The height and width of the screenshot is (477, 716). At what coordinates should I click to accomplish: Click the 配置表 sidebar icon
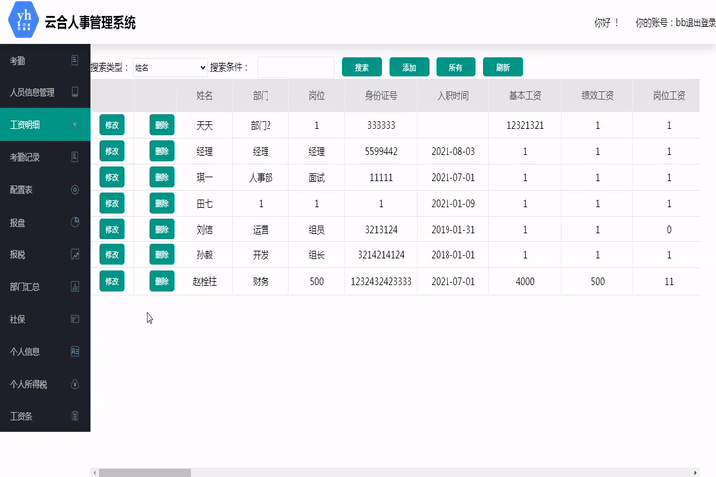point(75,189)
